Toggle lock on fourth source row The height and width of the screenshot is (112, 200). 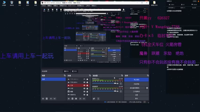tap(87, 89)
